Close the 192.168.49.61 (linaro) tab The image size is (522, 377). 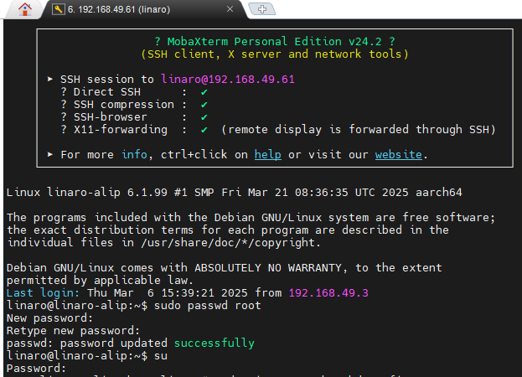pyautogui.click(x=230, y=9)
